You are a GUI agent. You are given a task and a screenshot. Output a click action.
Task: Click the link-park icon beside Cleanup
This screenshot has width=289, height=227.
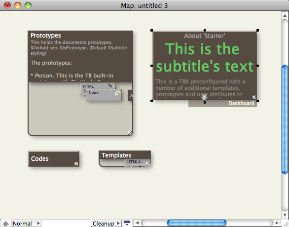click(x=127, y=223)
